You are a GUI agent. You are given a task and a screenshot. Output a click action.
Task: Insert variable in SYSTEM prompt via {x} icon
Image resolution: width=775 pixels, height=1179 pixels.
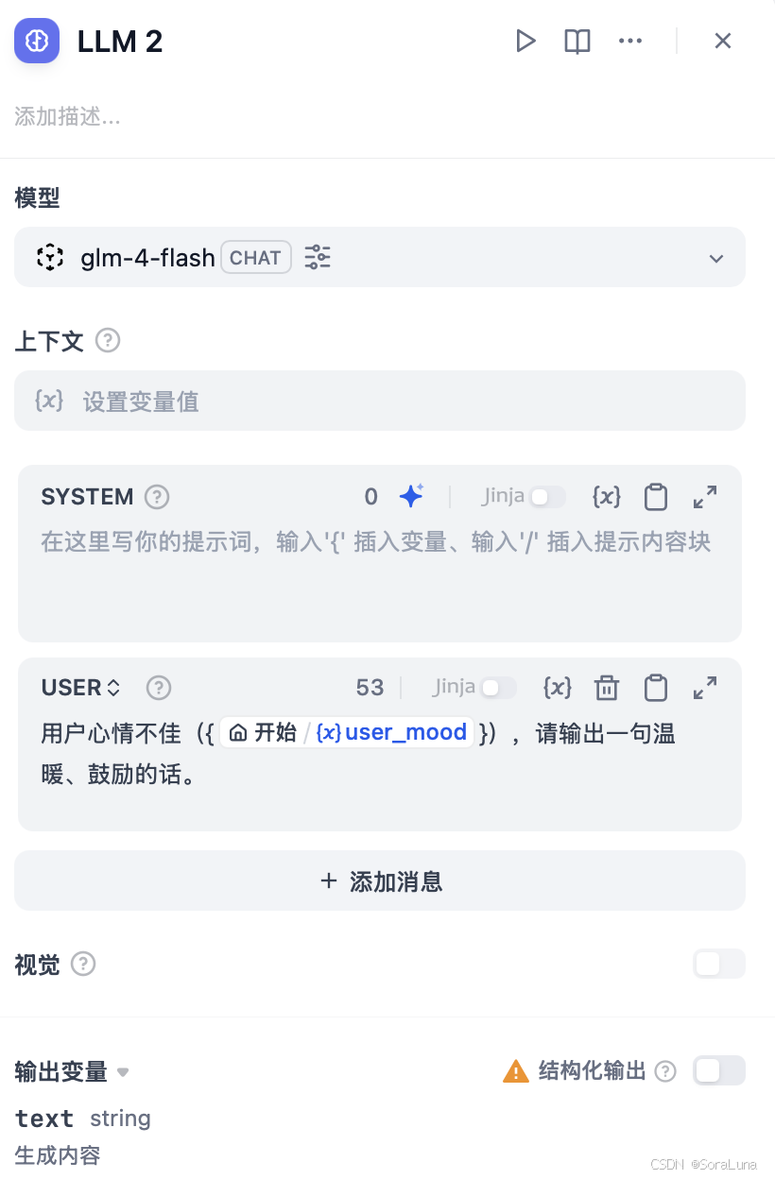click(x=606, y=496)
